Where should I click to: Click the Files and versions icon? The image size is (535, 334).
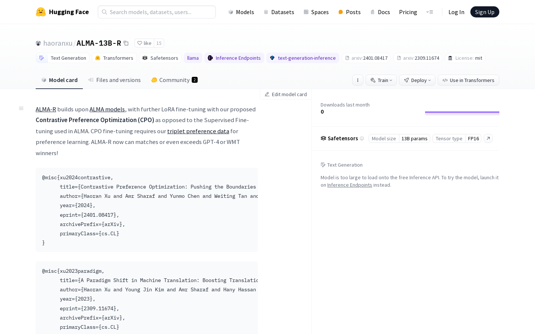tap(91, 80)
